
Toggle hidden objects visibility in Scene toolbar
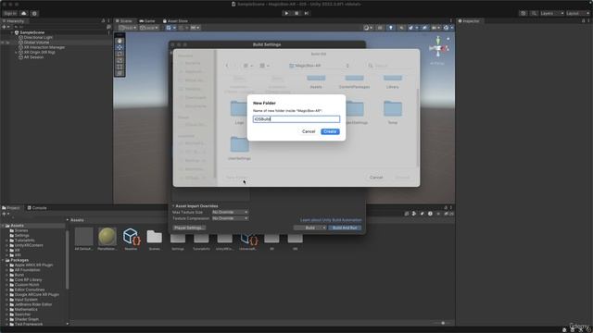[x=424, y=28]
